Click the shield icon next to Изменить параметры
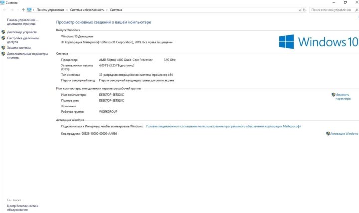The width and height of the screenshot is (359, 213). (x=333, y=94)
